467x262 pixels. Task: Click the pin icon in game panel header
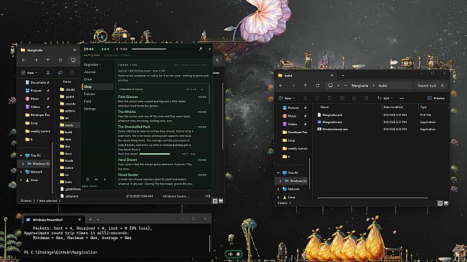pyautogui.click(x=200, y=49)
